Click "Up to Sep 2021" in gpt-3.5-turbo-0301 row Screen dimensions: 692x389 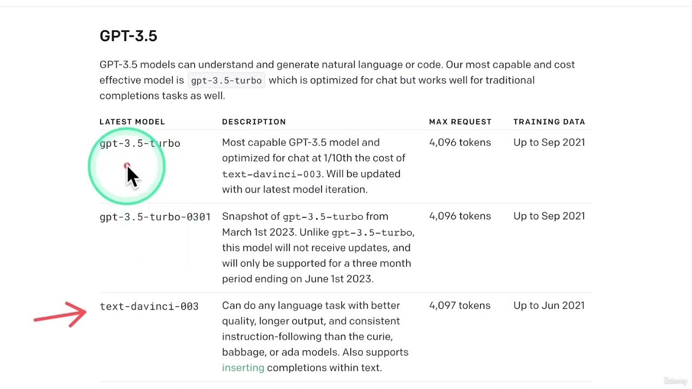pos(549,216)
